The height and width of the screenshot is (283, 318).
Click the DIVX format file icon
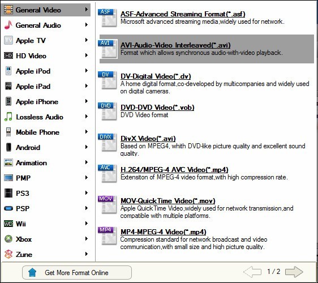tap(108, 143)
